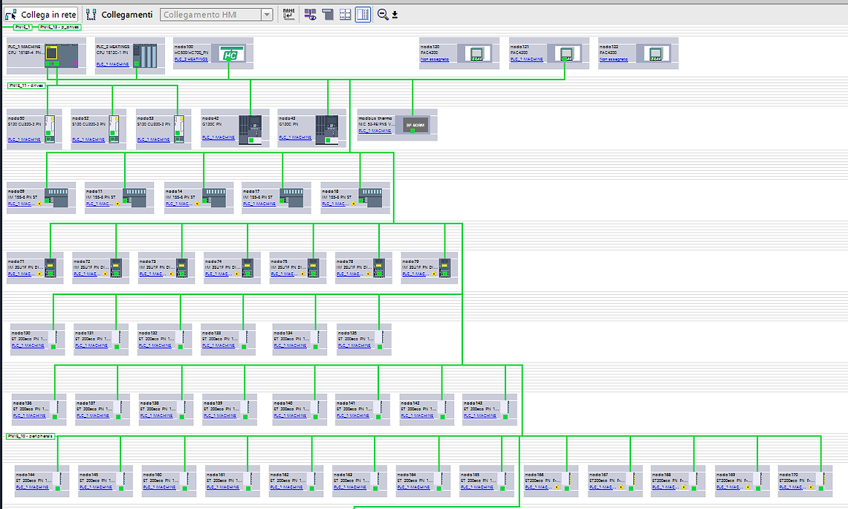Screen dimensions: 848x509
Task: Open PLC_1 MACHINE link on nodo121
Action: [527, 59]
